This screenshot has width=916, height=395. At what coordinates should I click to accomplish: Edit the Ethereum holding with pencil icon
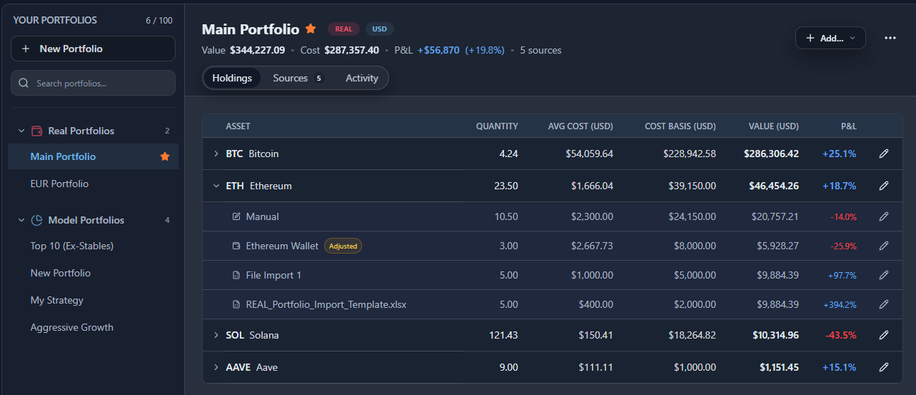(x=883, y=186)
